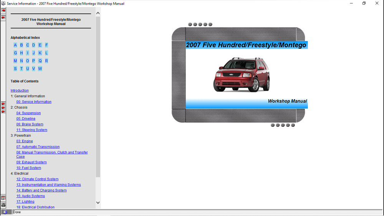The width and height of the screenshot is (384, 216).
Task: Open 07: Automatic Transmission section
Action: click(x=38, y=147)
